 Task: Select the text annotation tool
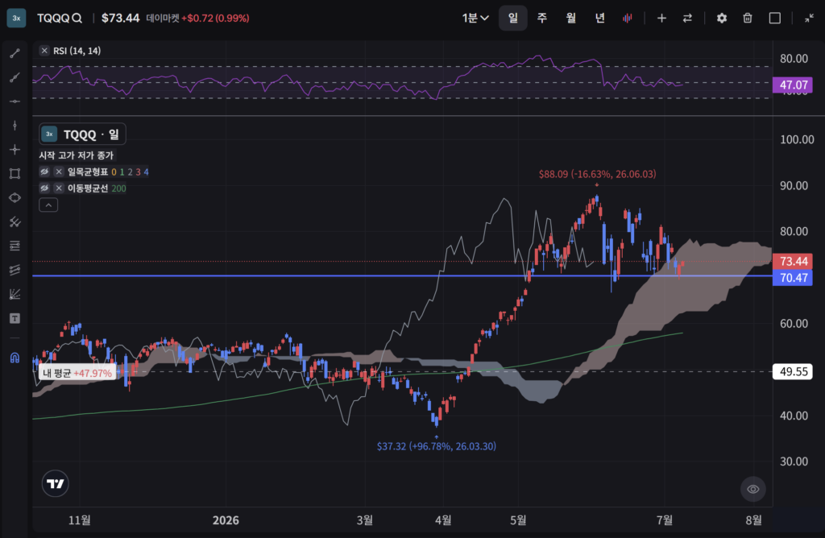(x=15, y=318)
